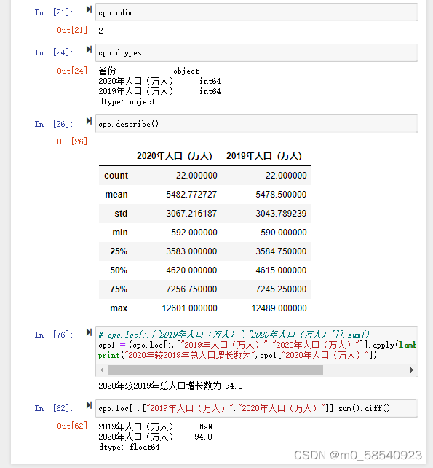The height and width of the screenshot is (468, 433).
Task: Click mean value 5482.772727
Action: click(x=191, y=195)
